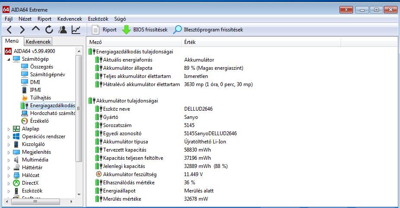400x208 pixels.
Task: Go back with the left arrow toolbar icon
Action: click(9, 30)
